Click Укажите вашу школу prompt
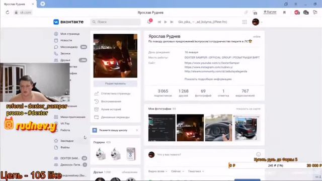 (113, 130)
